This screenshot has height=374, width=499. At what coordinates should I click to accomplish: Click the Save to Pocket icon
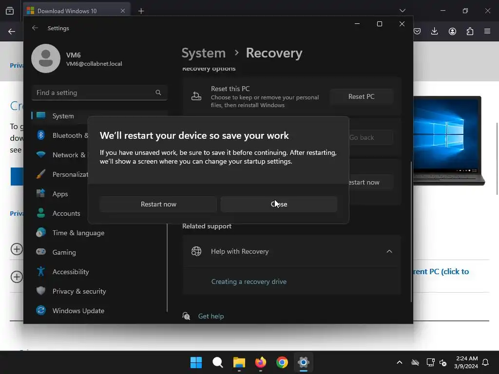[417, 31]
